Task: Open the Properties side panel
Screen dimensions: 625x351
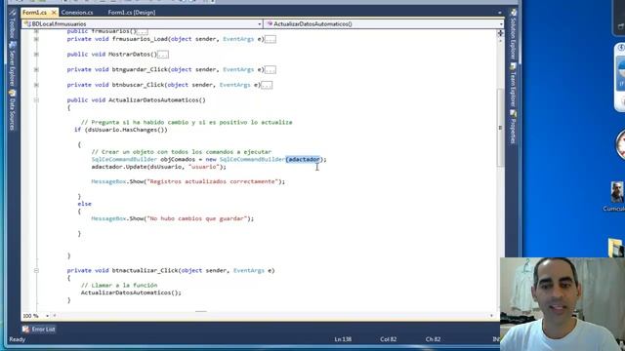Action: [514, 127]
